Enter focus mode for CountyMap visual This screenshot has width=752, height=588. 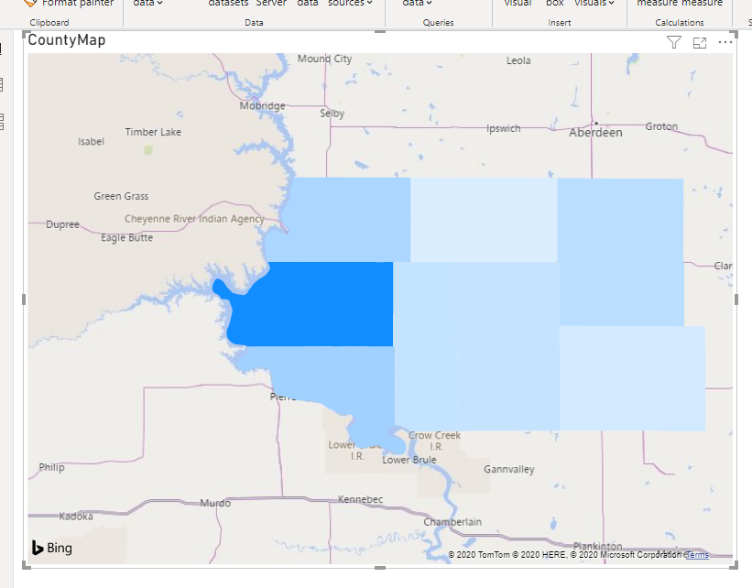(x=700, y=43)
